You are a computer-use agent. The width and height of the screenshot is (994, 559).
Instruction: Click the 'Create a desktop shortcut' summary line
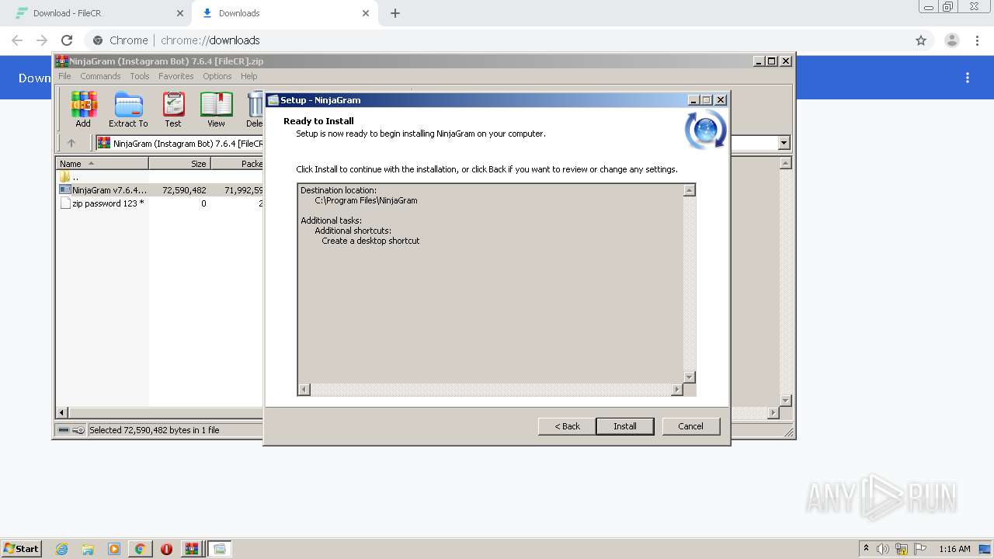point(370,241)
